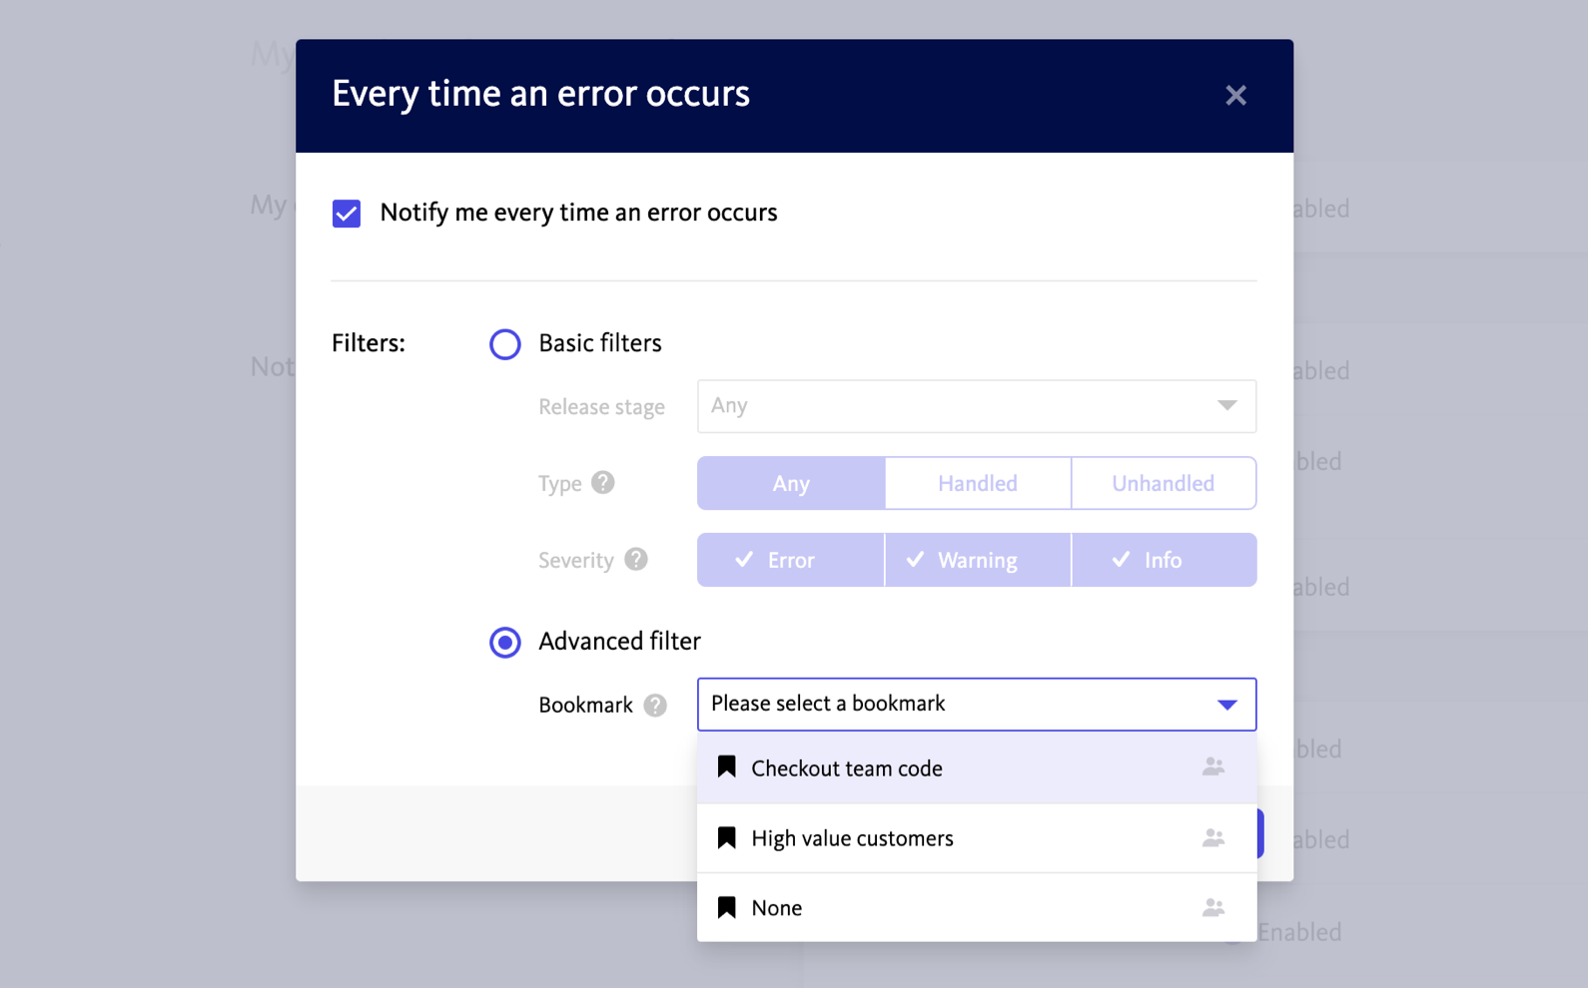
Task: Click bookmark icon beside None
Action: [x=727, y=907]
